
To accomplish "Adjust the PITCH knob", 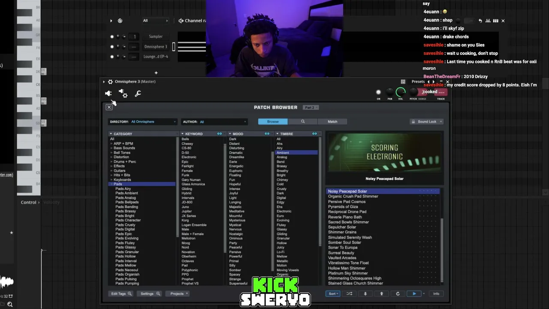I will 413,92.
